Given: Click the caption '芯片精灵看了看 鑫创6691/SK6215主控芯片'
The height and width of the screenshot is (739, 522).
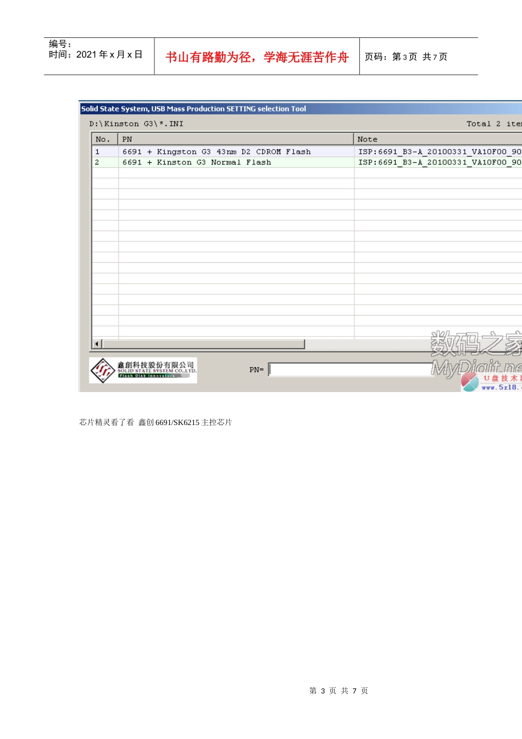Looking at the screenshot, I should point(156,422).
